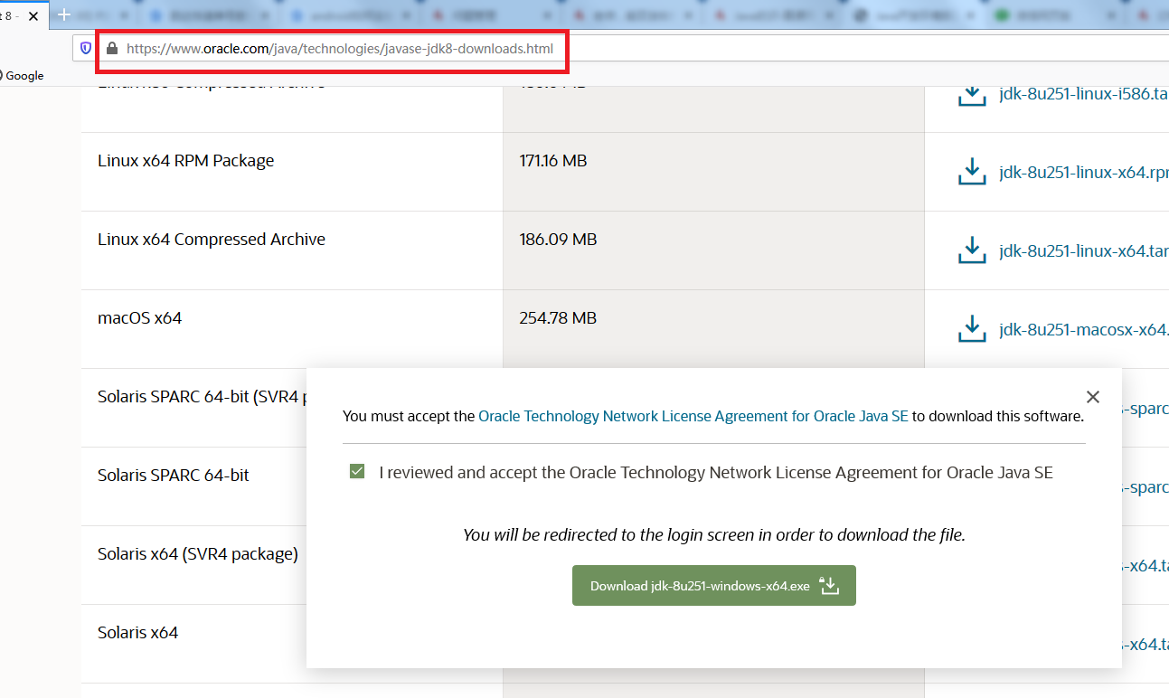Click the redirected to login screen notice
The height and width of the screenshot is (698, 1169).
(x=714, y=535)
